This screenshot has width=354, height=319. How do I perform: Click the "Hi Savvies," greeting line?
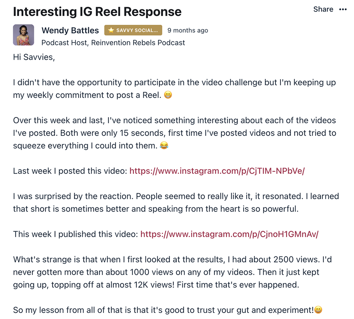[34, 57]
